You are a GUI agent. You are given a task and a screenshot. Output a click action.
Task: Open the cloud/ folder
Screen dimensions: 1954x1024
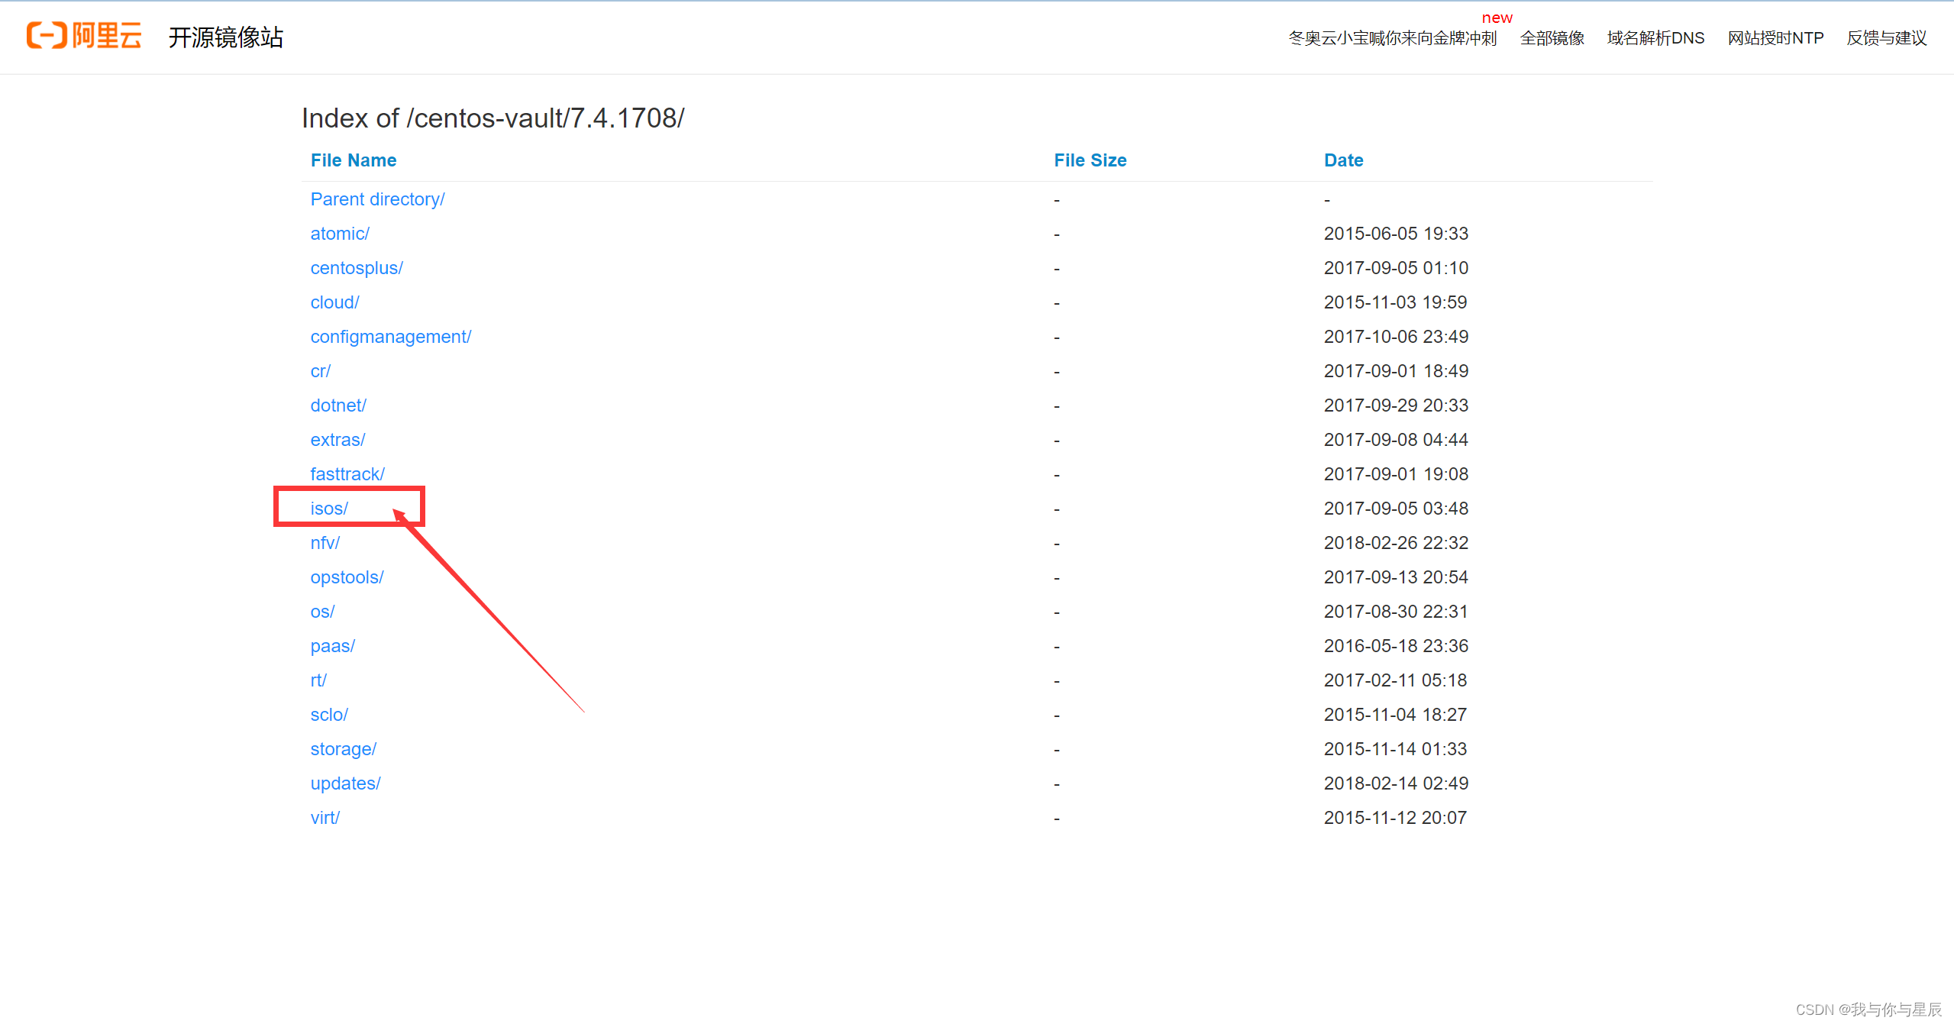click(334, 302)
